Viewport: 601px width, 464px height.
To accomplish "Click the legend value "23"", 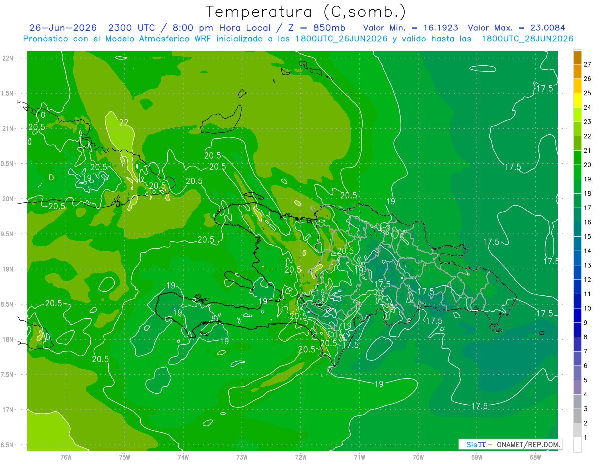I will [x=588, y=122].
